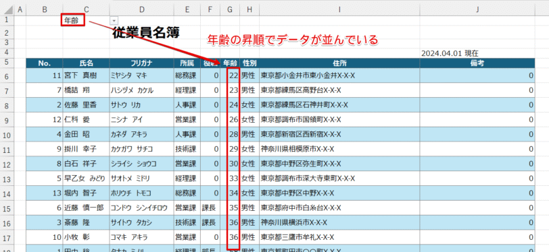The image size is (549, 252).
Task: Select name cell 橋詰 翔
Action: point(86,90)
